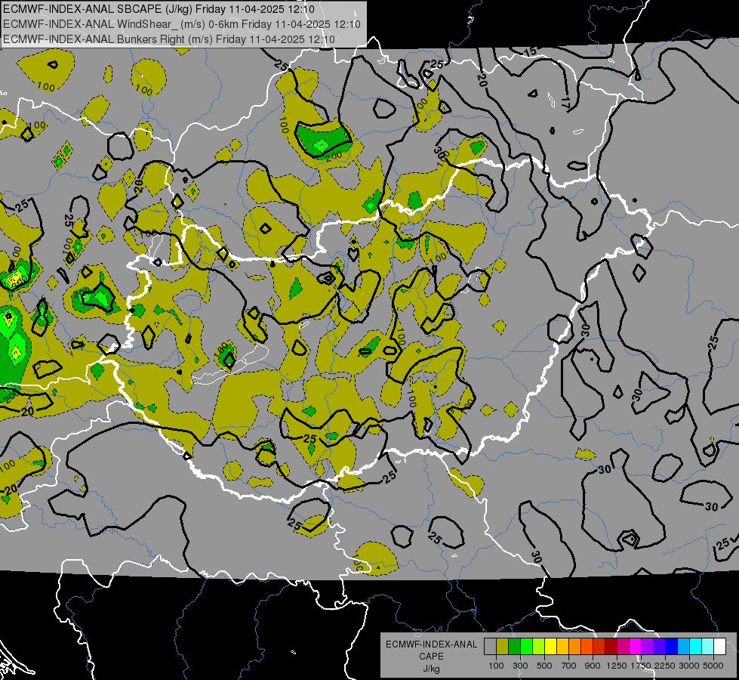The height and width of the screenshot is (680, 739).
Task: Click the gray below-100 legend swatch
Action: click(491, 647)
